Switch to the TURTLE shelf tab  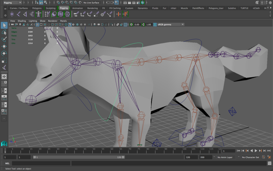click(x=244, y=8)
